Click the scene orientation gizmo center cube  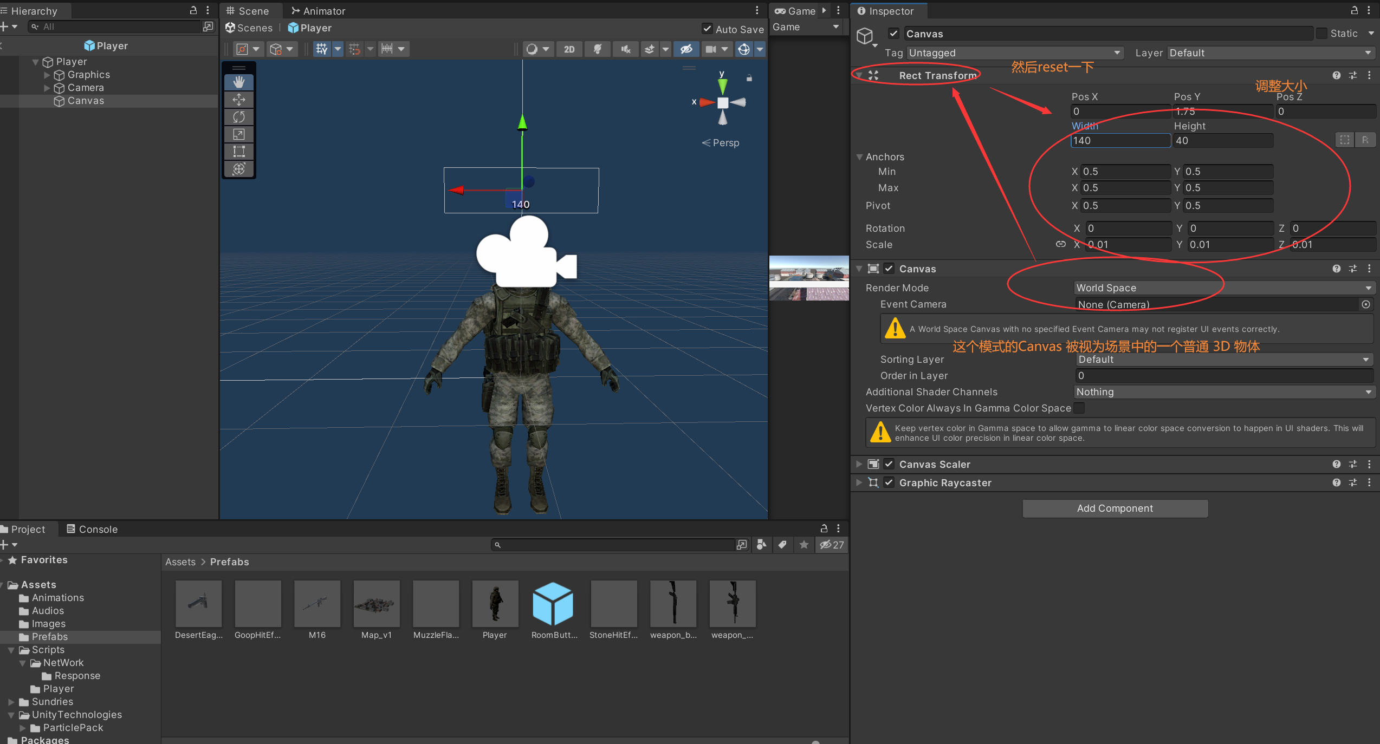coord(723,103)
